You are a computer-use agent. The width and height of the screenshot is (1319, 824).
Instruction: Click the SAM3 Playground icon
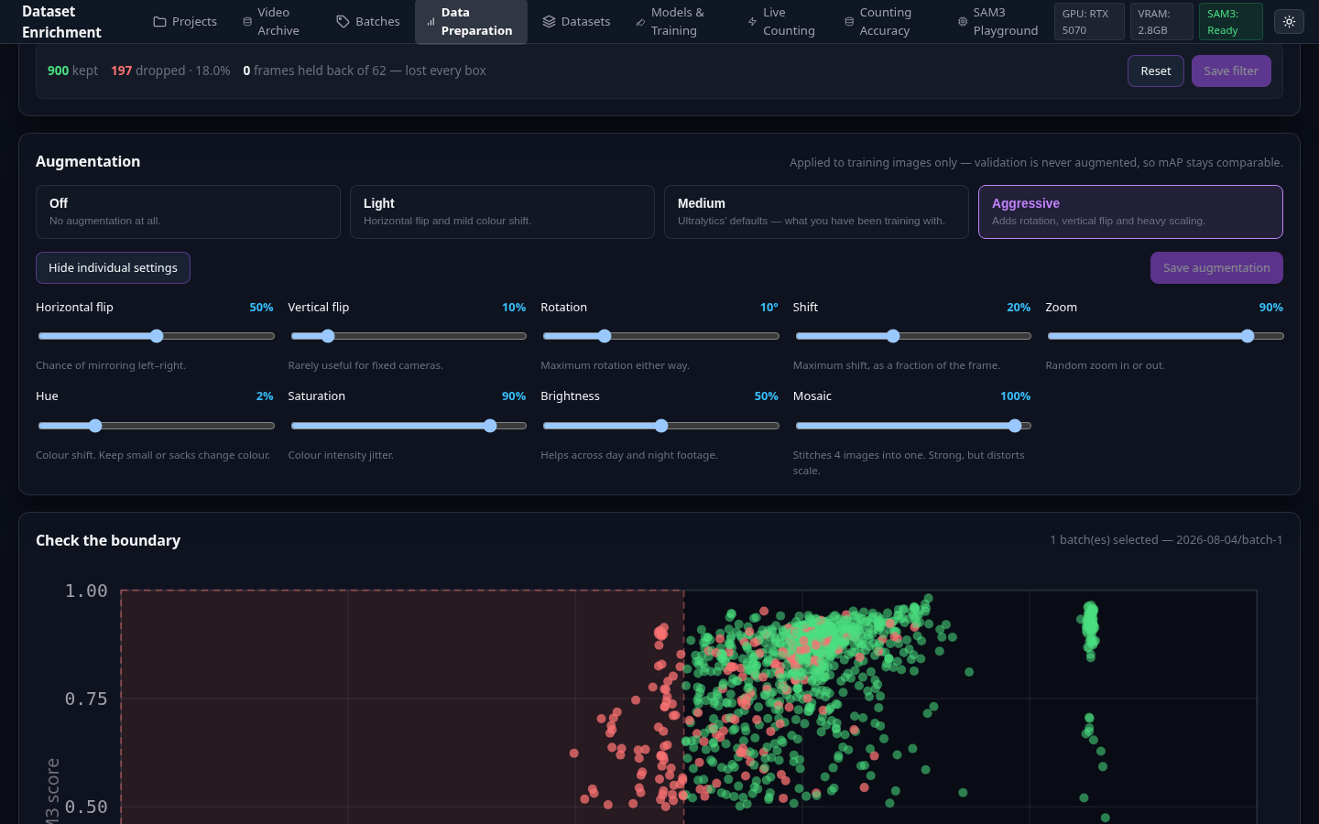(963, 21)
